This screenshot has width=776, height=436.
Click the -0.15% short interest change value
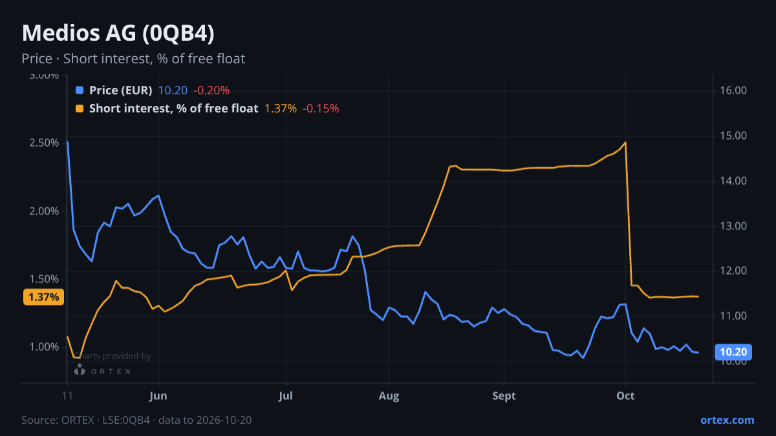pyautogui.click(x=321, y=109)
